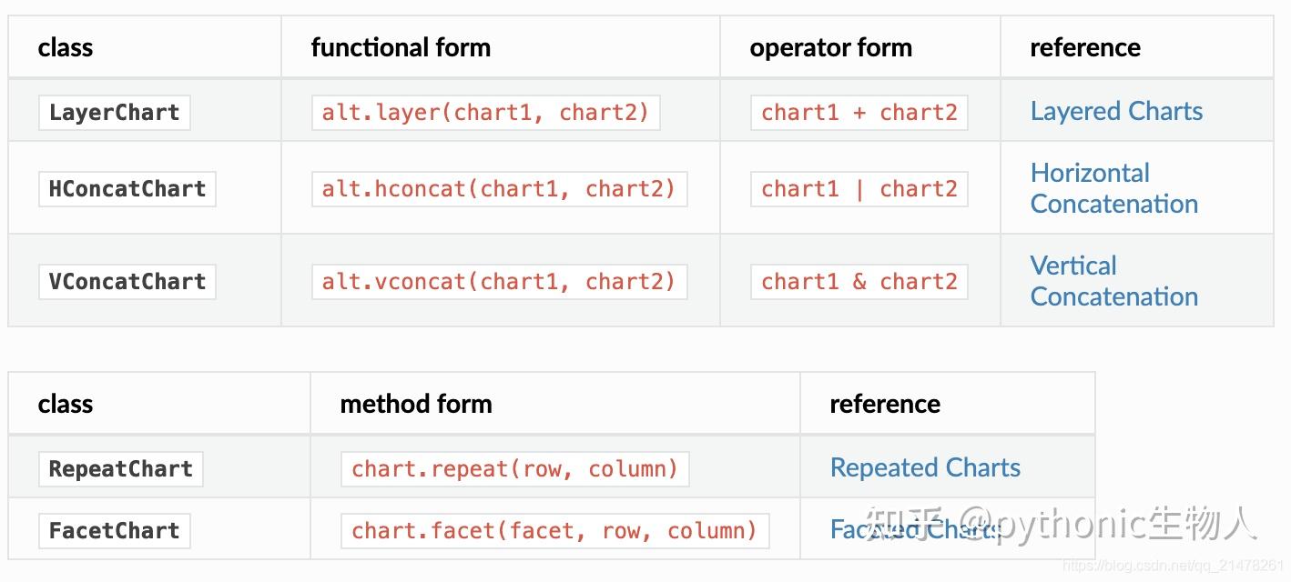Click the chart1 | chart2 operator code
Viewport: 1291px width, 582px height.
(x=859, y=189)
